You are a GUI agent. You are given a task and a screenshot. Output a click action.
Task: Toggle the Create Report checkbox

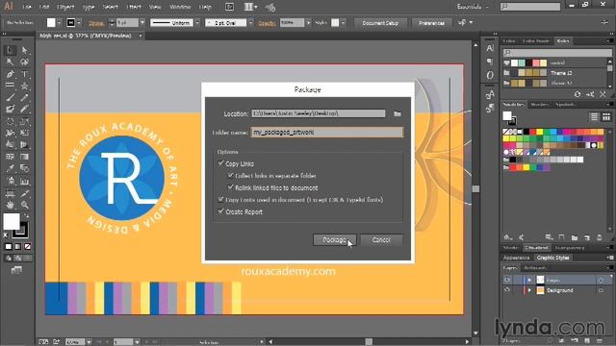click(x=220, y=211)
